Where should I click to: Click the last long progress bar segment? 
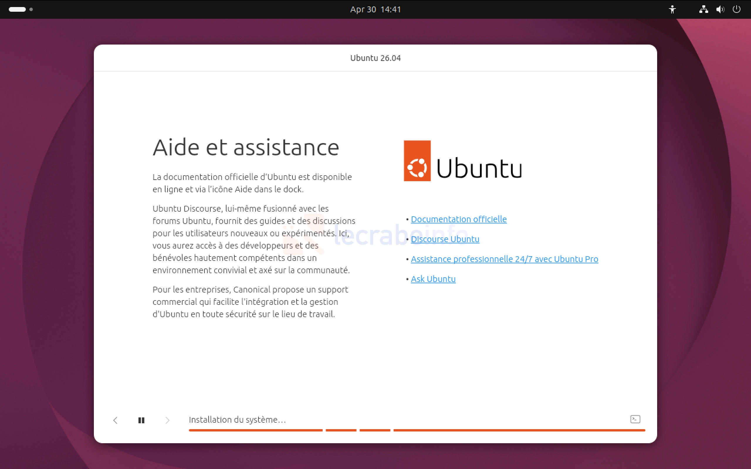pyautogui.click(x=519, y=430)
